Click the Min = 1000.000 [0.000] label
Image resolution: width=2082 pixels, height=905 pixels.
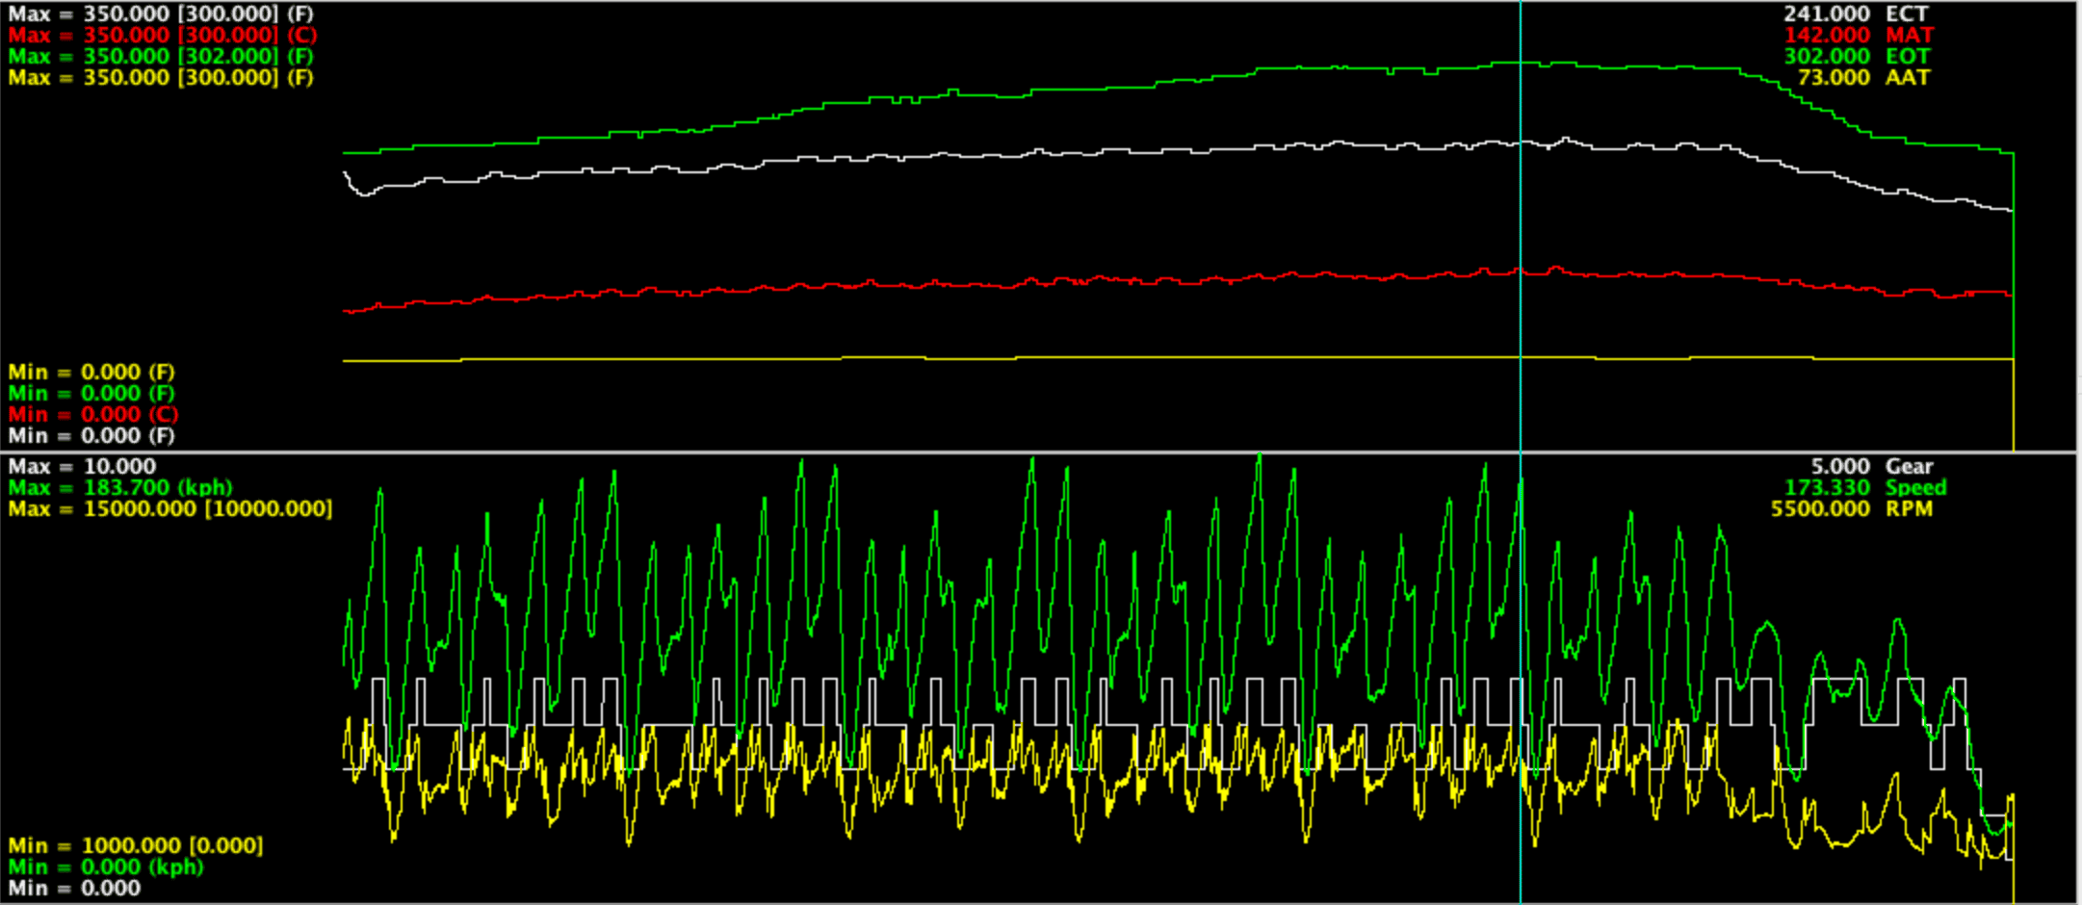tap(135, 845)
